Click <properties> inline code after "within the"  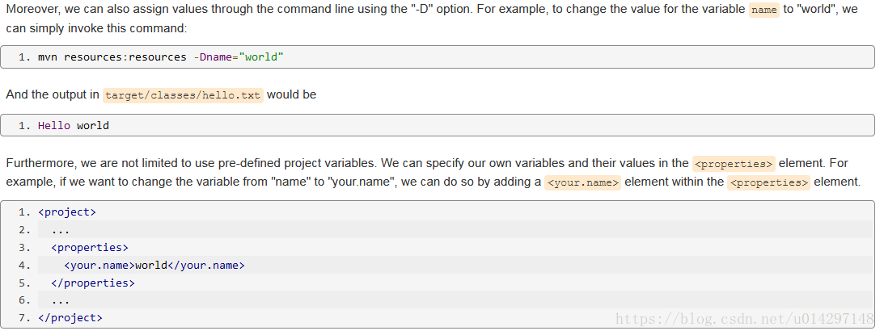pos(768,182)
